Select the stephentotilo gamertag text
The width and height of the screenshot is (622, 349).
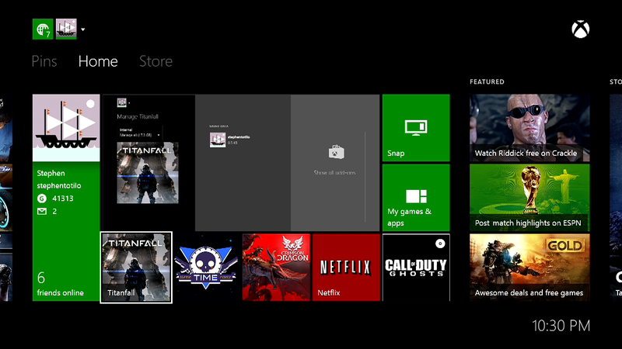coord(59,185)
